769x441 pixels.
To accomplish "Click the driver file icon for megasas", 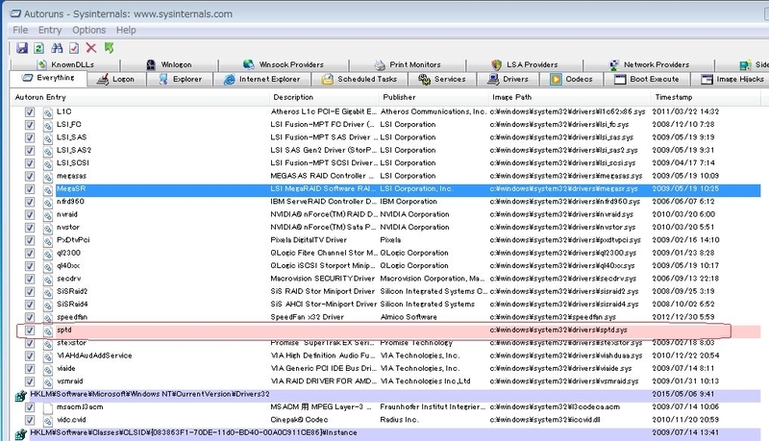I will (47, 177).
